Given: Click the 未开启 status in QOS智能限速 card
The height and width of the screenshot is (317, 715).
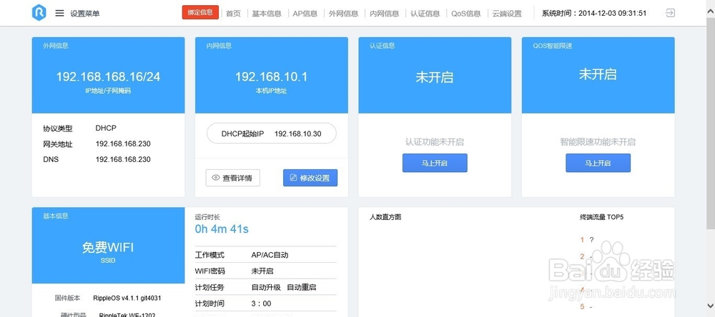Looking at the screenshot, I should [598, 75].
